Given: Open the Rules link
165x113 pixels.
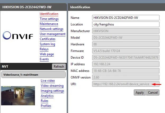Looking at the screenshot, I should (44, 101).
